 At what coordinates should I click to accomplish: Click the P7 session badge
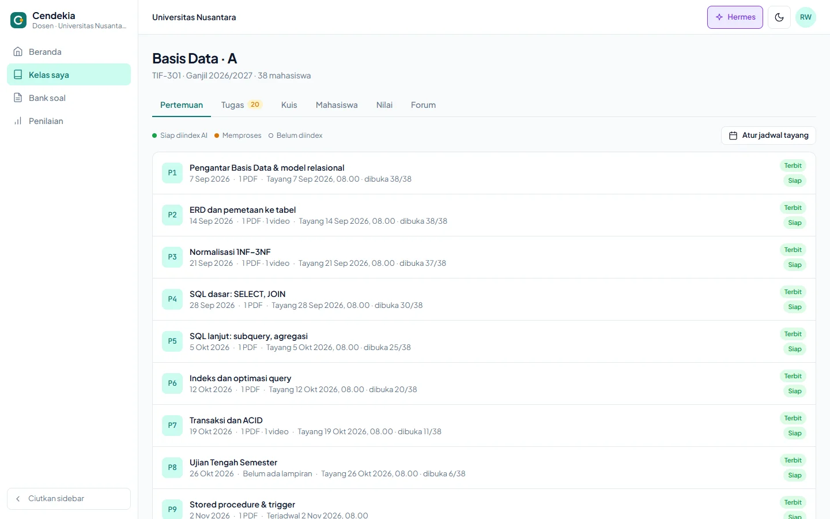click(172, 426)
